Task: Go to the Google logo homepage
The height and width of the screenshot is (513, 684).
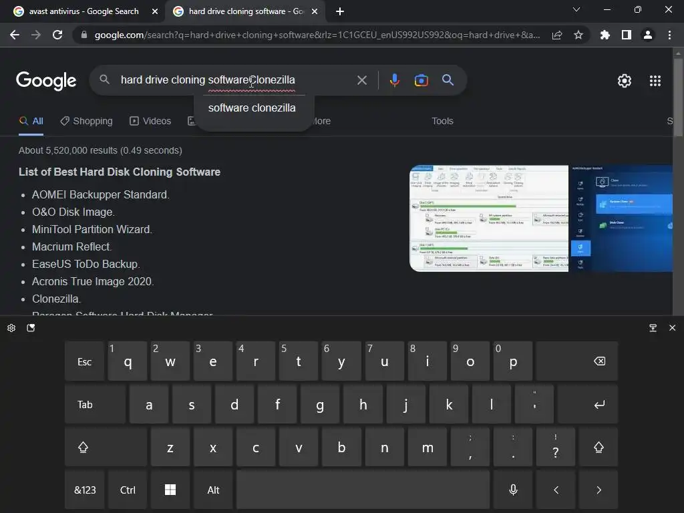Action: pyautogui.click(x=46, y=81)
